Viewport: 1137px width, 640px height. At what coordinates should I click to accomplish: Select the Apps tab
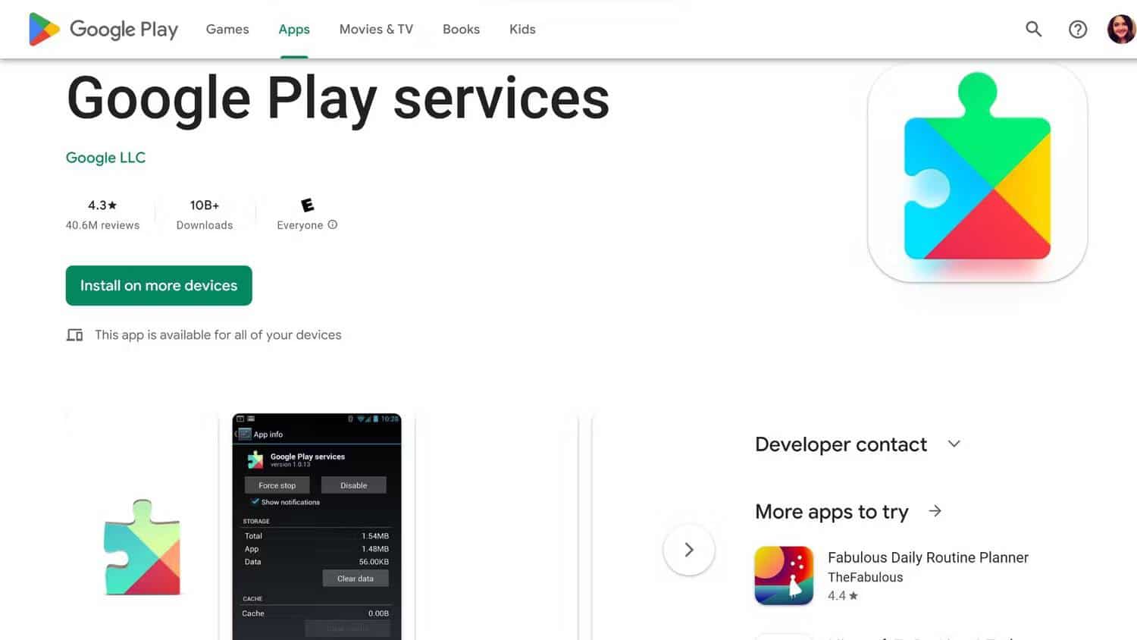(x=293, y=29)
